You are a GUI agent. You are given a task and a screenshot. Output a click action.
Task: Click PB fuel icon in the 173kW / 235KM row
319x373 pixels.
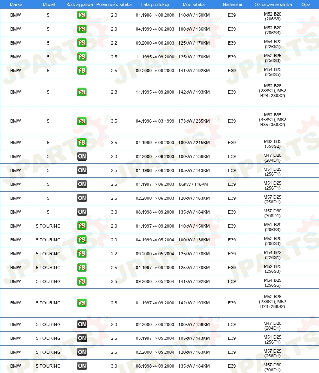pyautogui.click(x=82, y=121)
